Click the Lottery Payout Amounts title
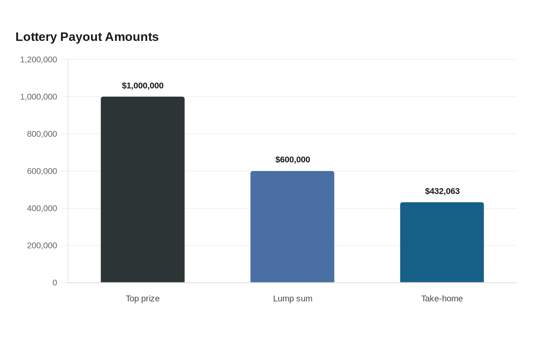 pos(87,37)
